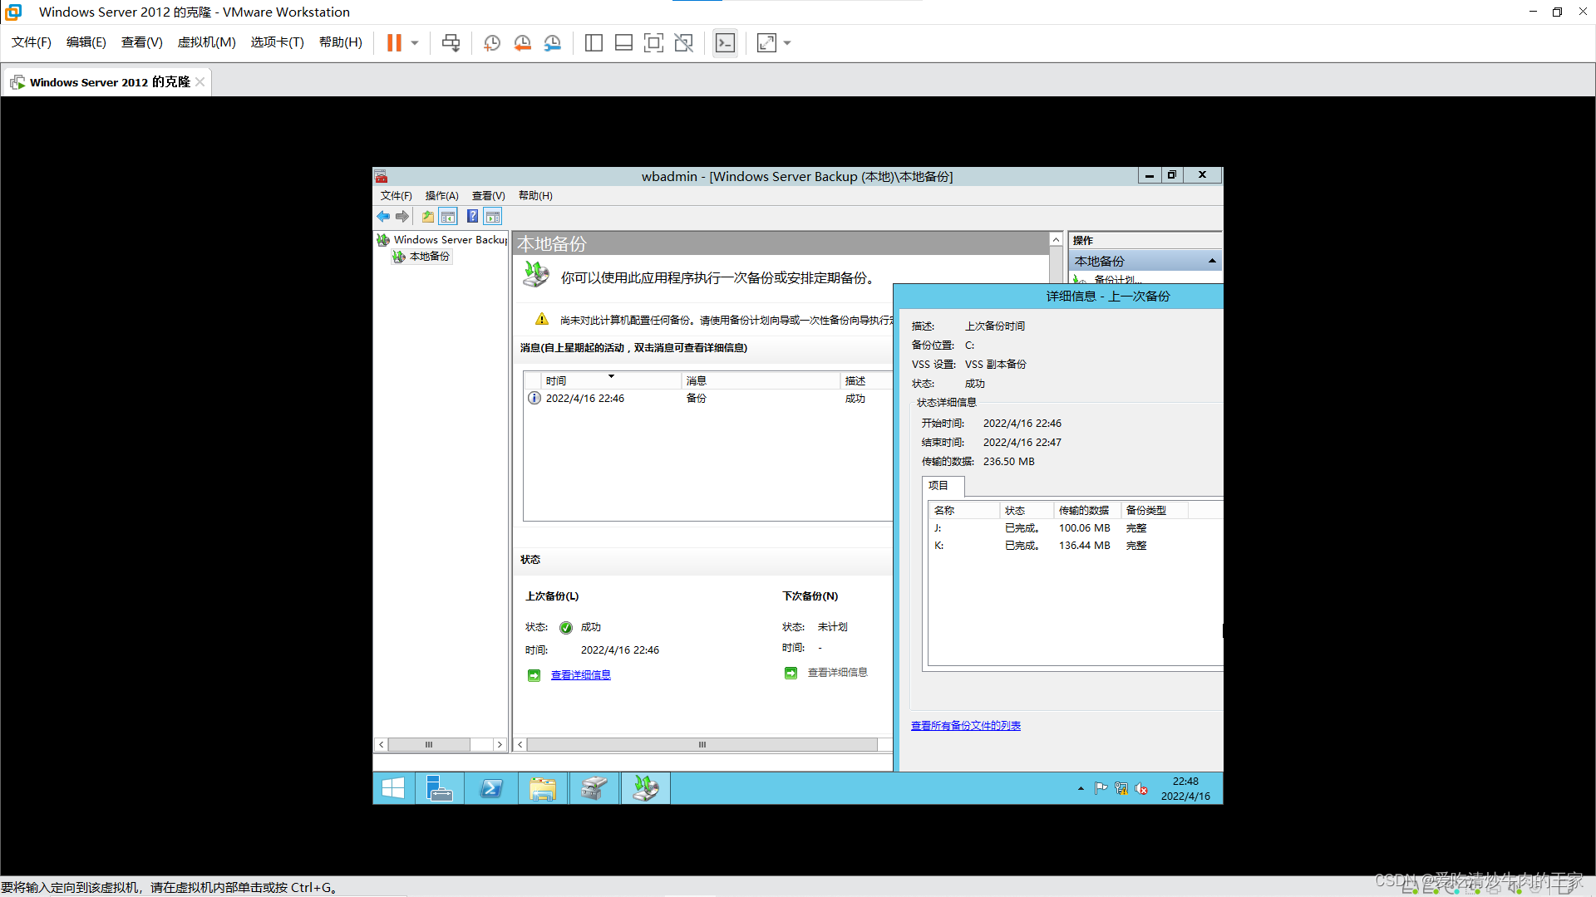1596x897 pixels.
Task: Click wbadmin back arrow icon
Action: (383, 216)
